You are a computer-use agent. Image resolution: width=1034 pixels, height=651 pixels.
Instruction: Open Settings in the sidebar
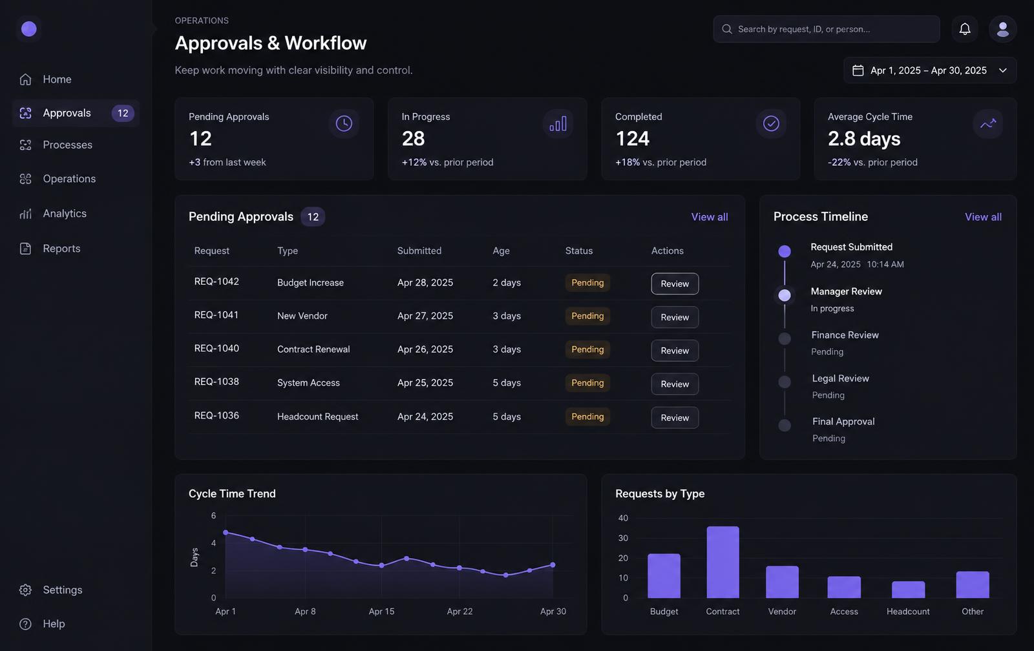coord(76,590)
